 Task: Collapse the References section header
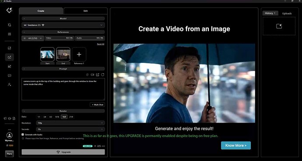(63, 32)
